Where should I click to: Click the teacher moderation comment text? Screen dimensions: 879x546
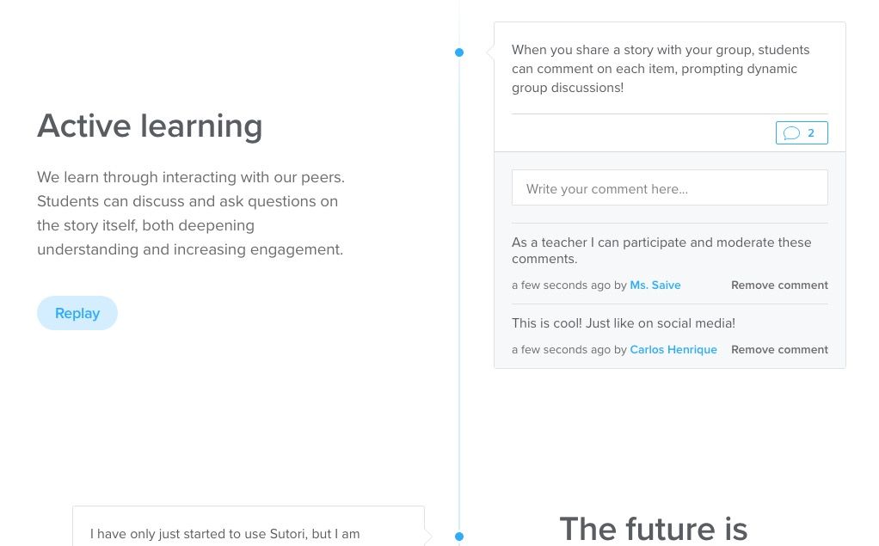661,250
